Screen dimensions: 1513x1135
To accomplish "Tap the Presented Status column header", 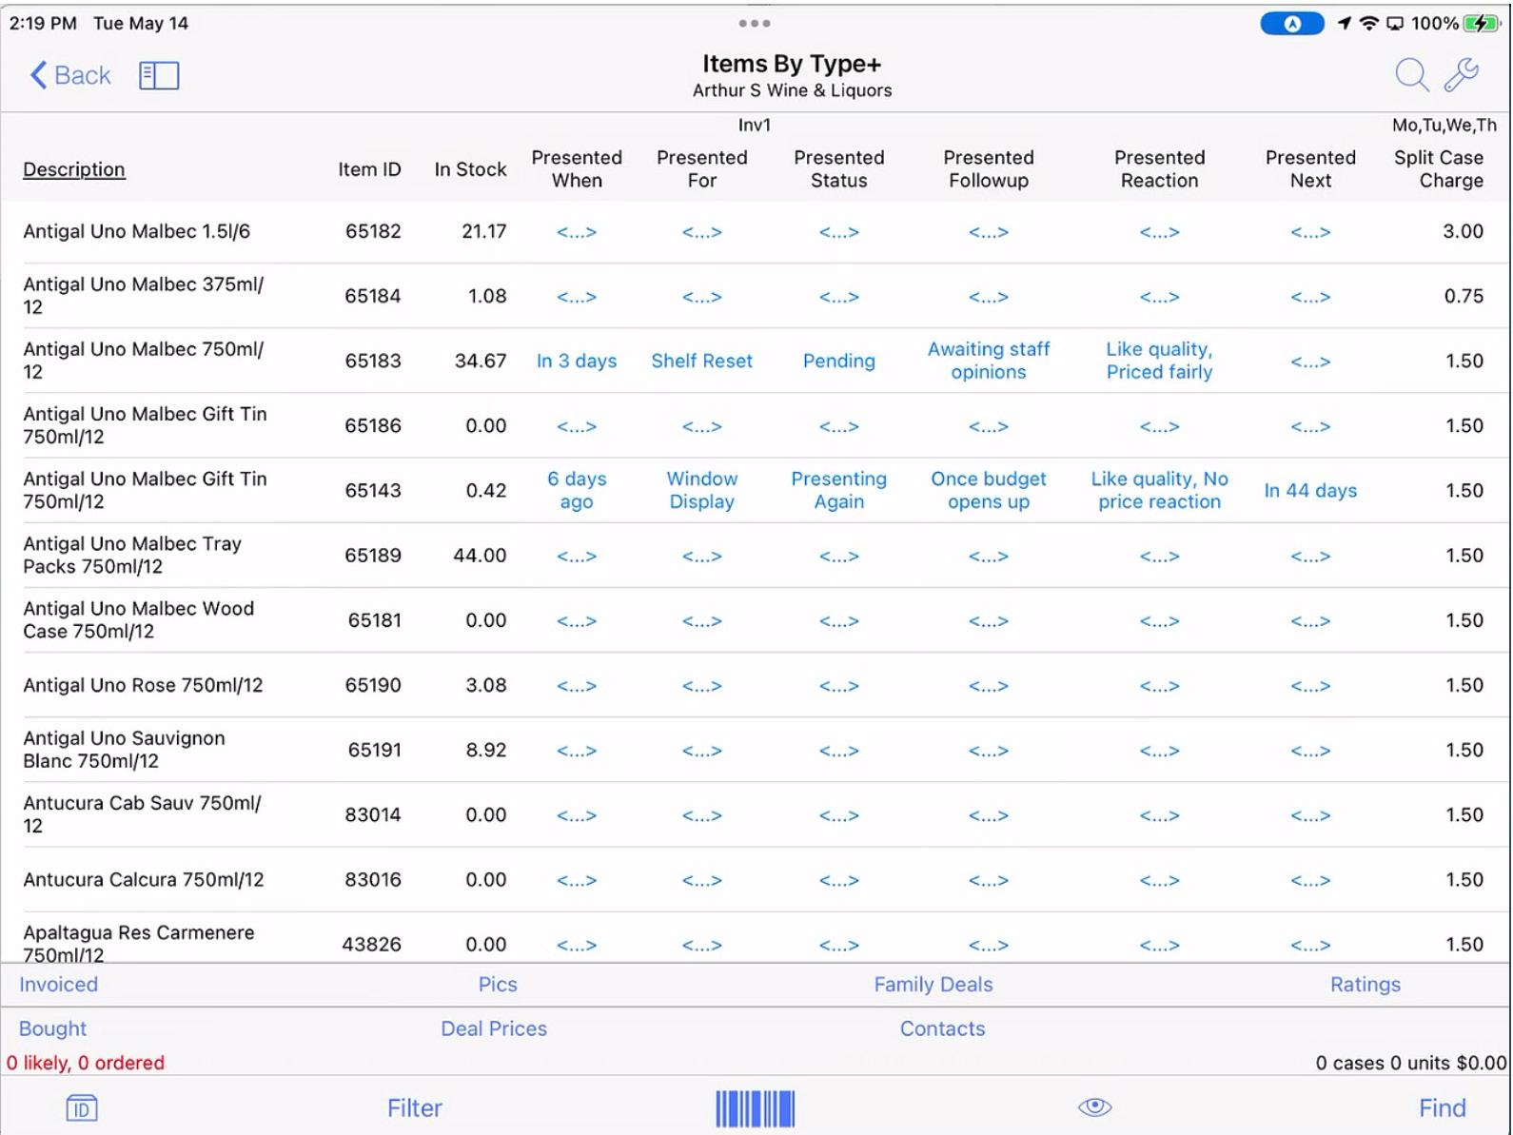I will tap(839, 169).
